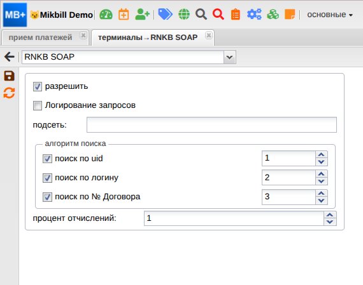Click the green cubes icon
Viewport: 363px width, 285px height.
click(273, 15)
